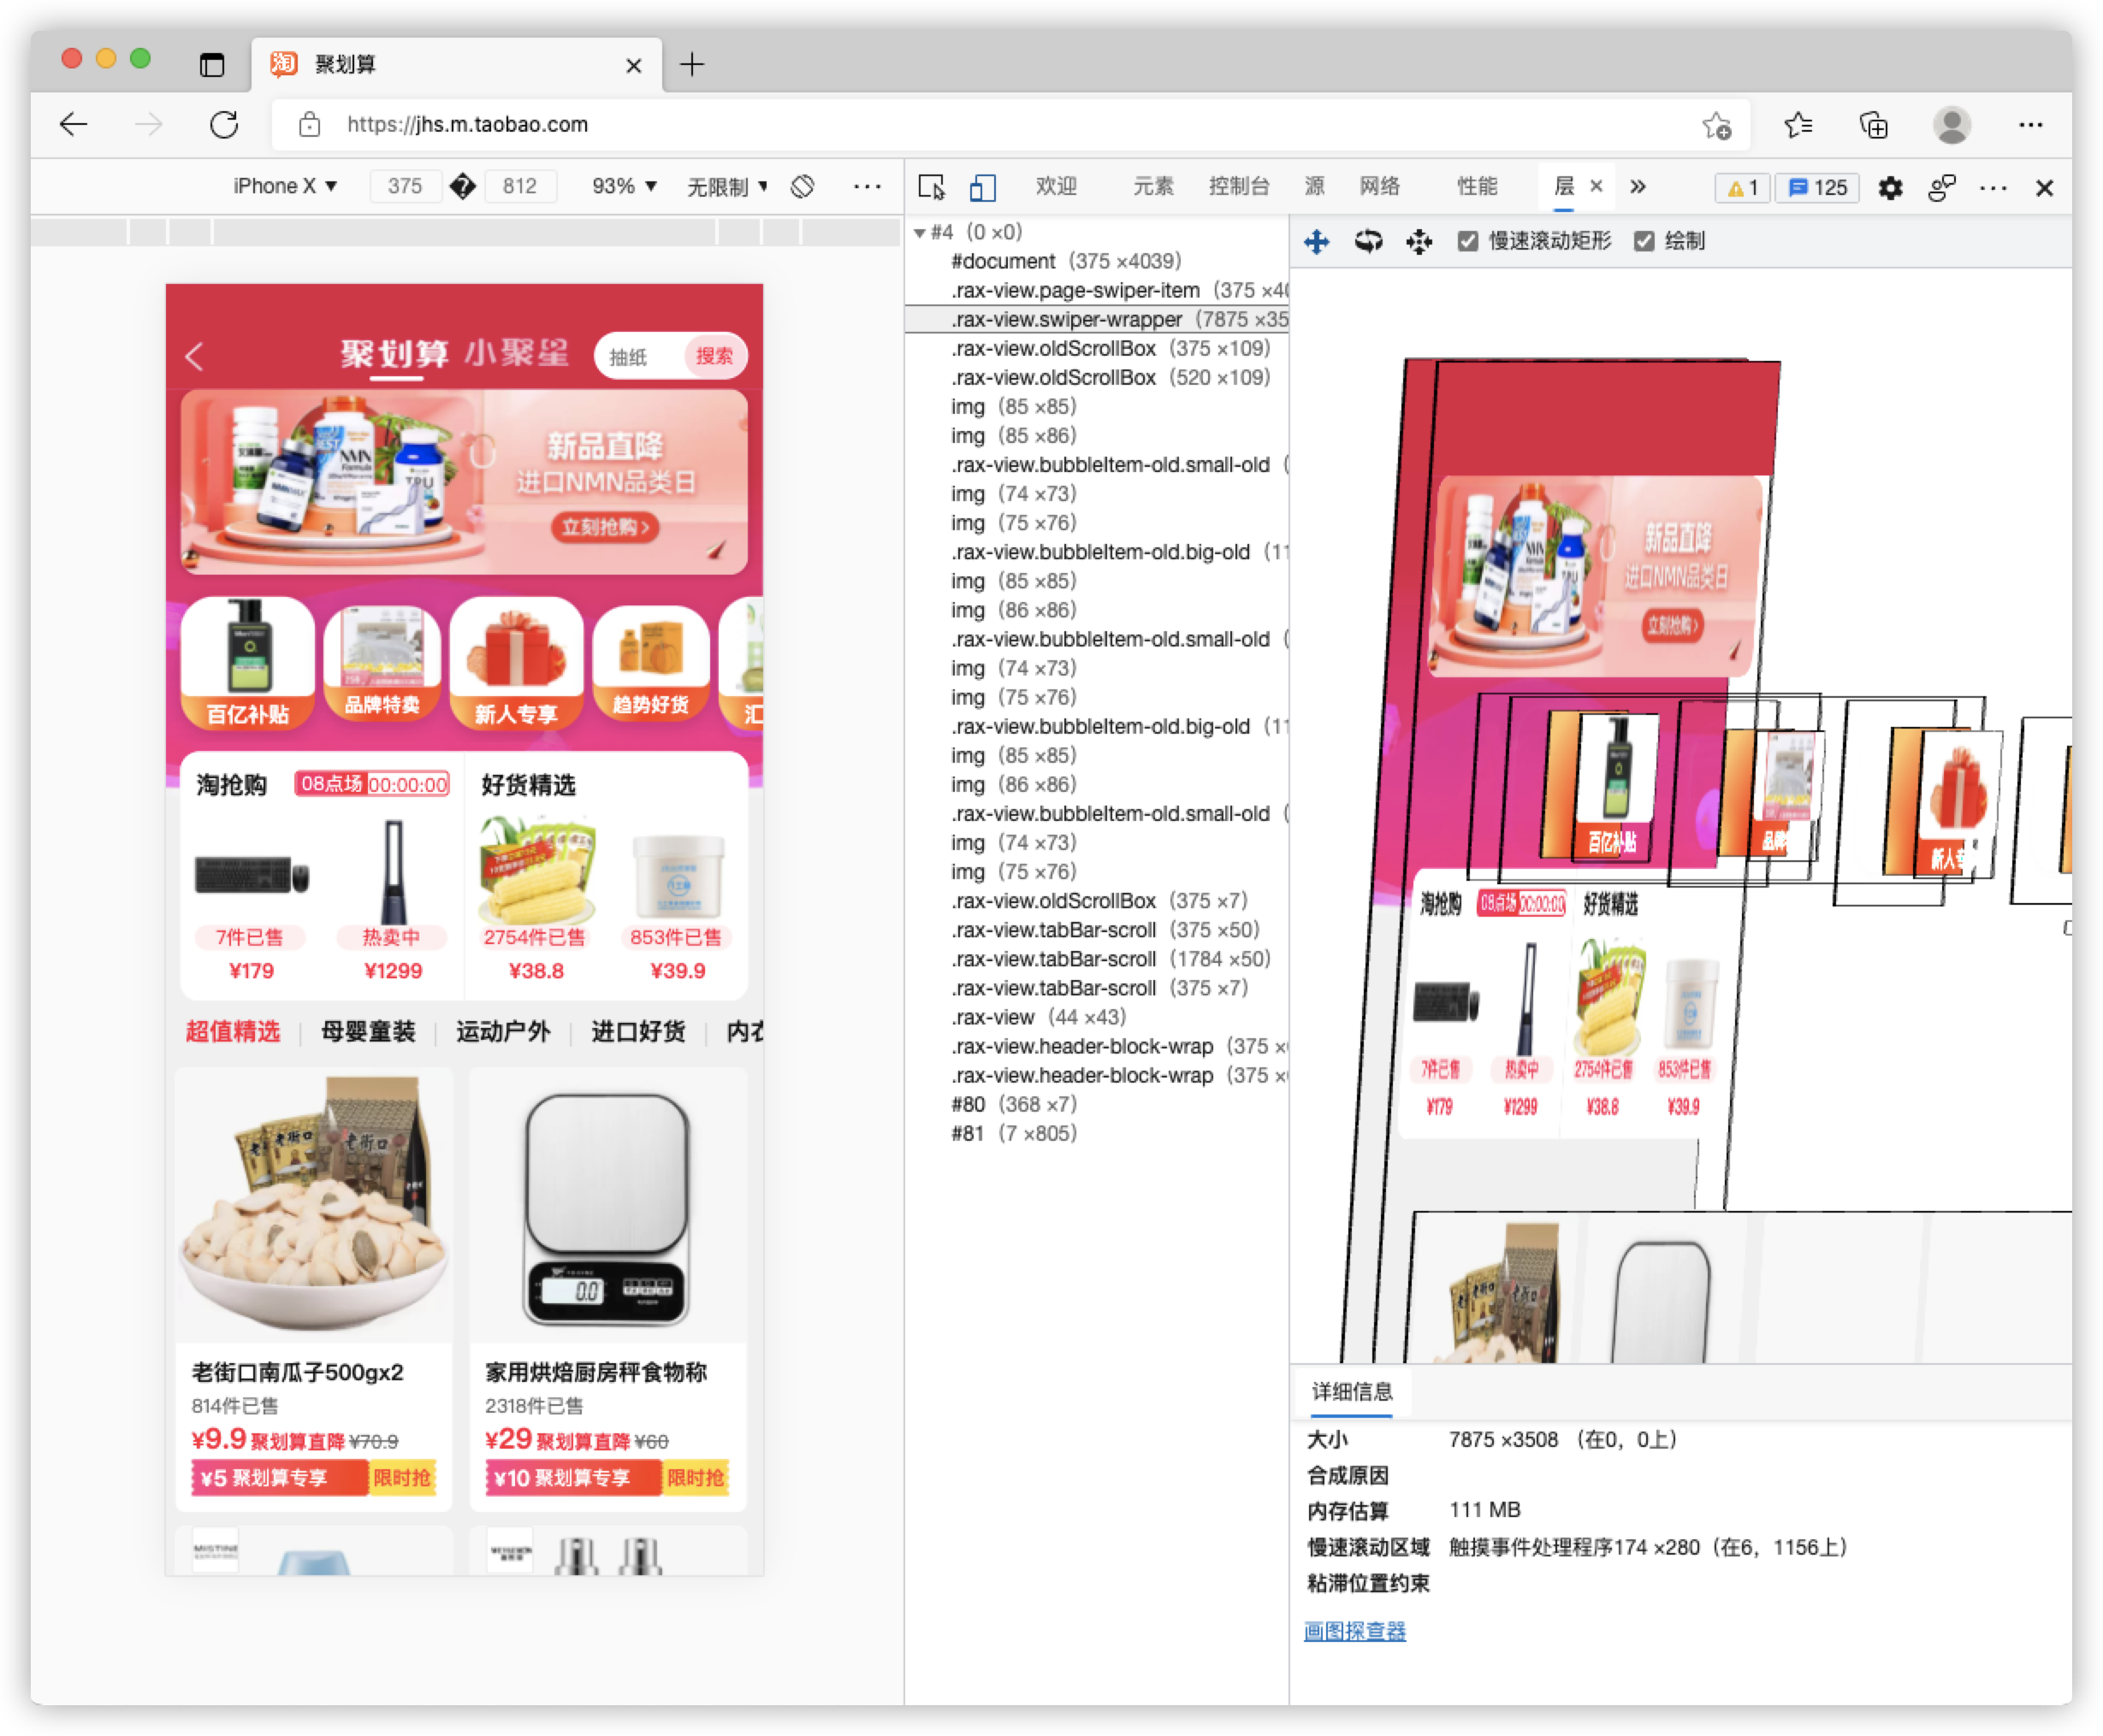Select the 进口好货 category
The width and height of the screenshot is (2103, 1736).
click(x=638, y=1032)
